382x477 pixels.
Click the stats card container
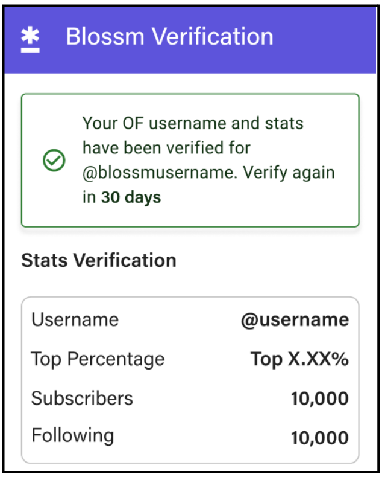[190, 380]
